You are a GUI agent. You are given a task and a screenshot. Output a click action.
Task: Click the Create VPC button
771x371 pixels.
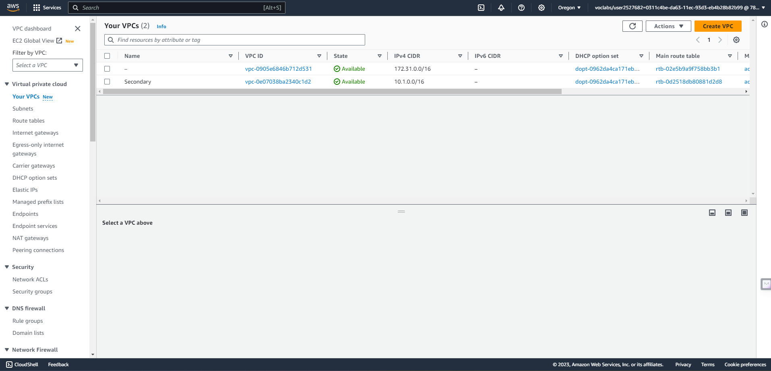point(718,26)
